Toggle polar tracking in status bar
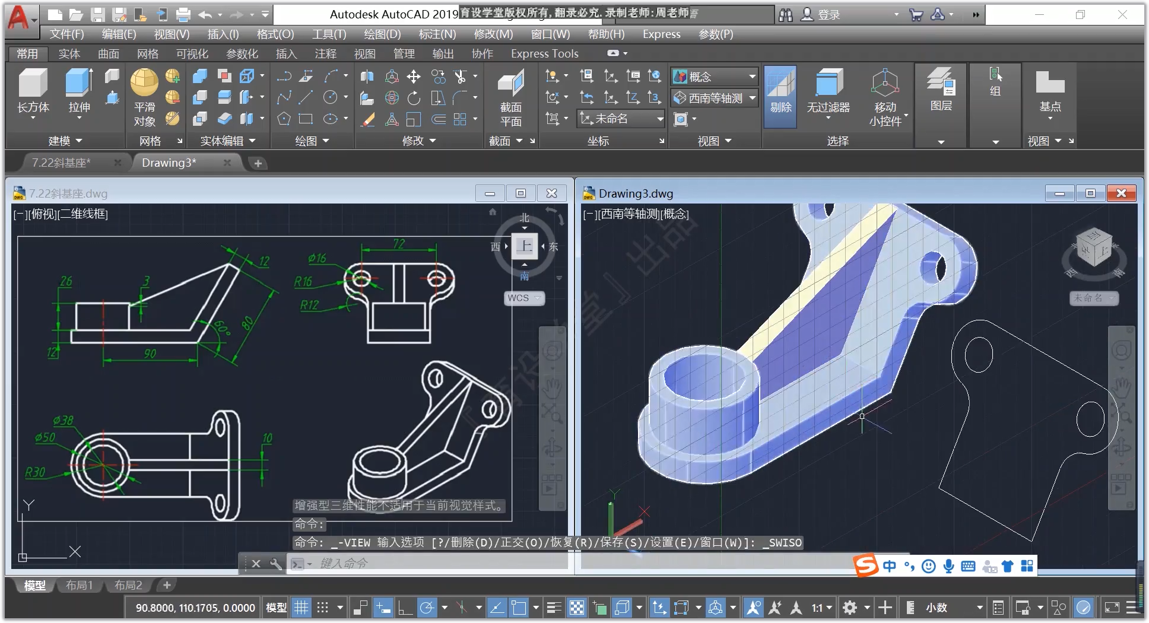Screen dimensions: 1149x623 [x=427, y=608]
